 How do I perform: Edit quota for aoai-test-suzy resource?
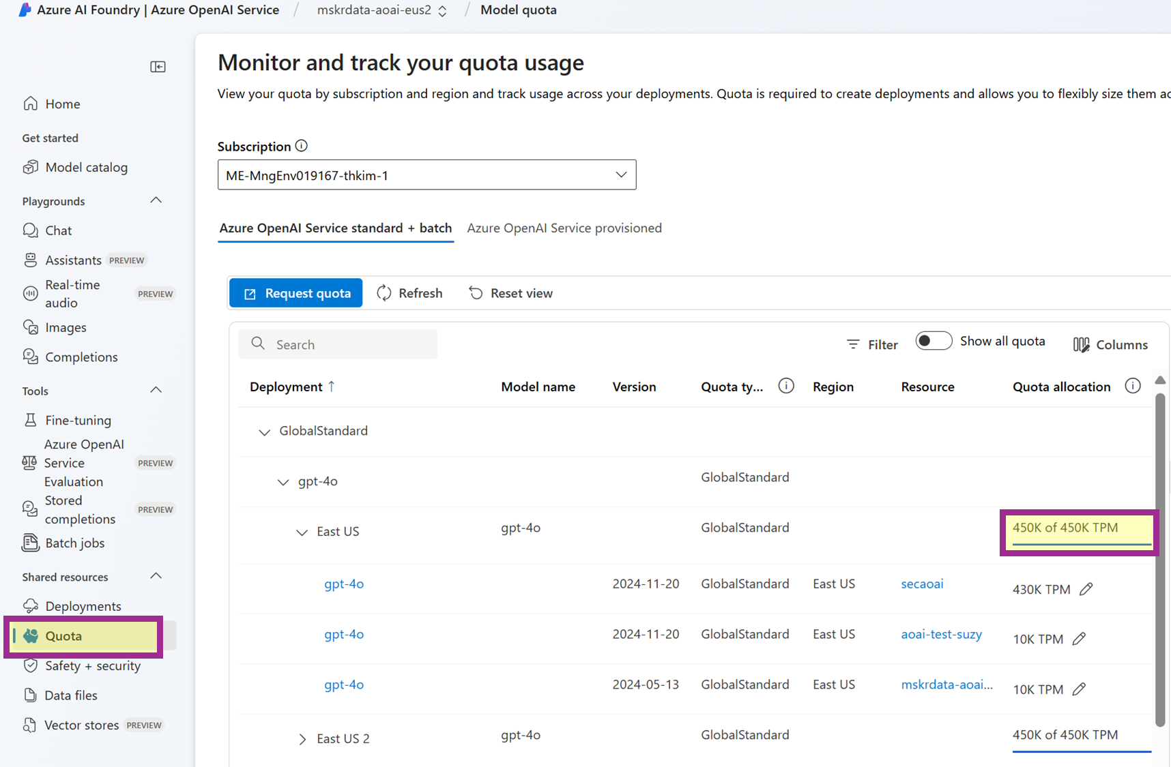pyautogui.click(x=1079, y=639)
